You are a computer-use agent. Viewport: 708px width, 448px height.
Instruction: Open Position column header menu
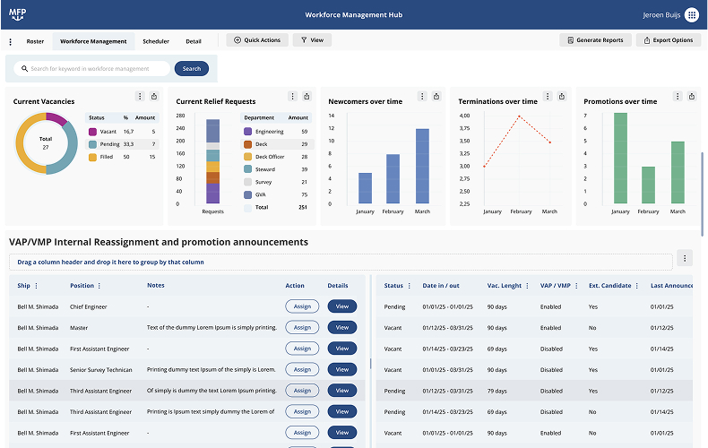99,286
